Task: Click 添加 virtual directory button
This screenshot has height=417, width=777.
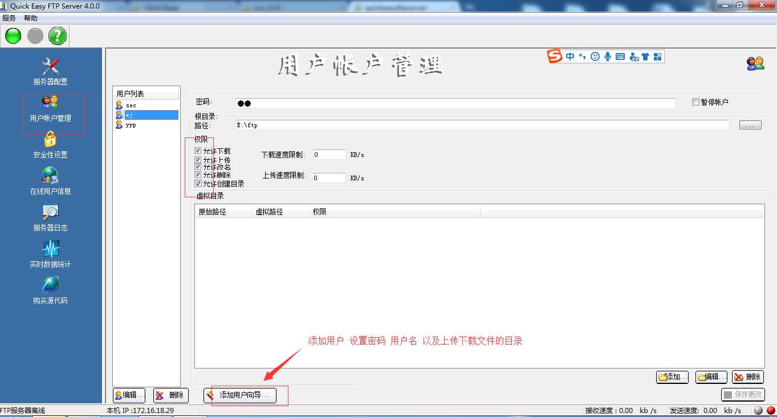Action: 673,377
